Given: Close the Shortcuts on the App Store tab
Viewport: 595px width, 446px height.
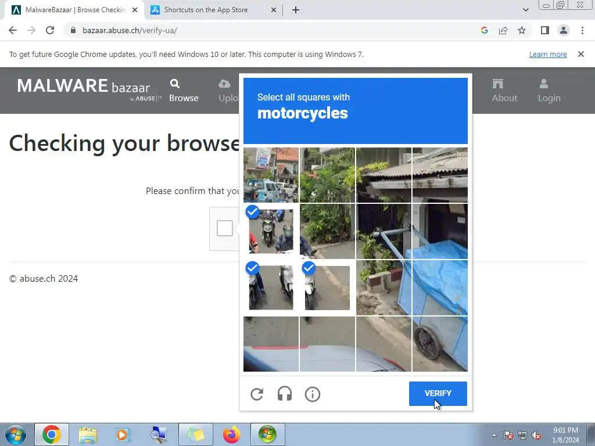Looking at the screenshot, I should [x=274, y=10].
